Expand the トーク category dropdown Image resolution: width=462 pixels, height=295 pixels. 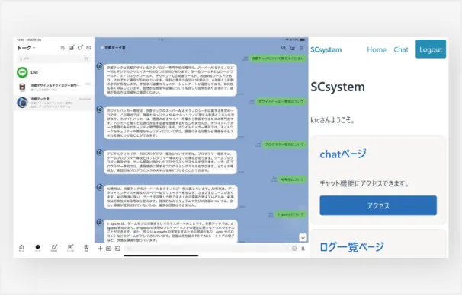pos(26,48)
